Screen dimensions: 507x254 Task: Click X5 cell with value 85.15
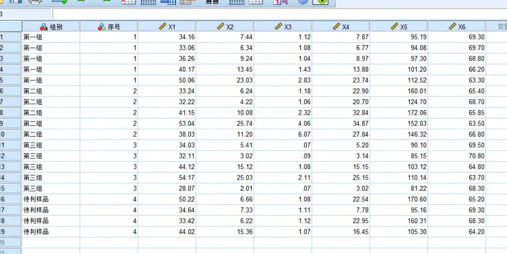pos(399,156)
